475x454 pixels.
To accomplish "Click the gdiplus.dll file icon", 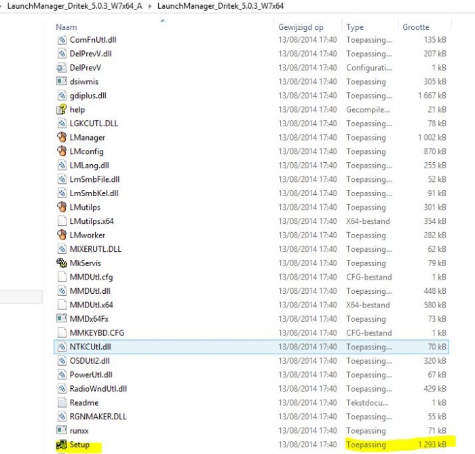I will [62, 96].
